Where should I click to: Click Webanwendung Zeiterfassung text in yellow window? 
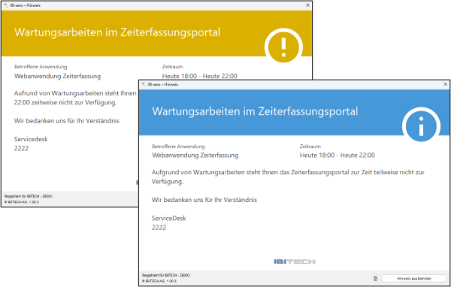[x=58, y=76]
